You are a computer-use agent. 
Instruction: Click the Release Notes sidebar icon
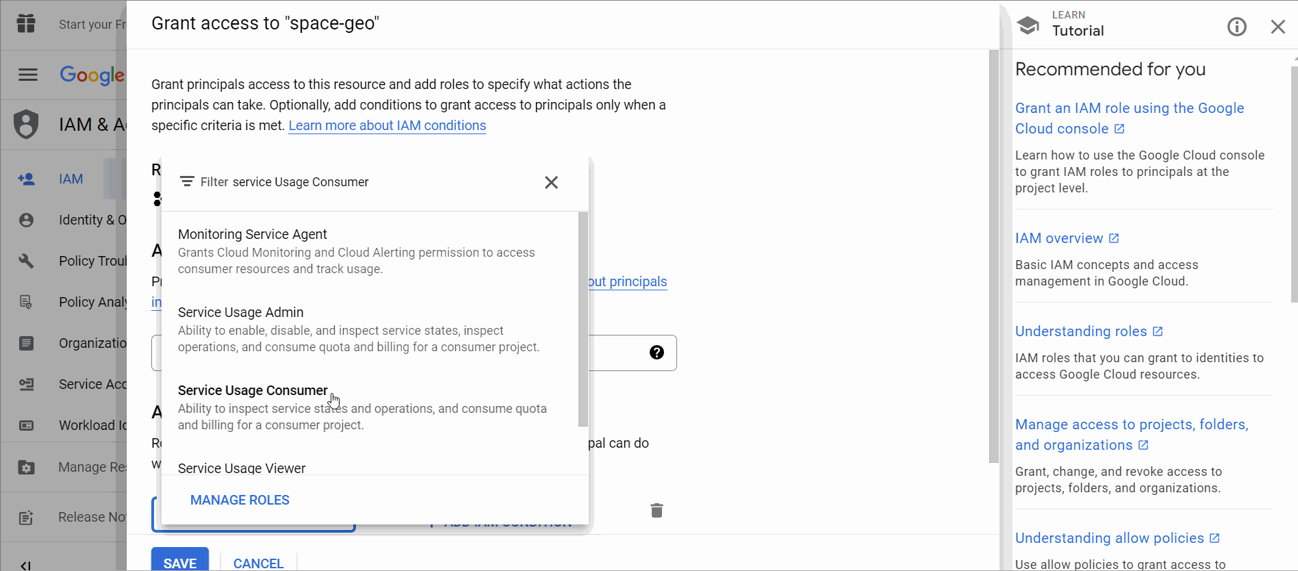click(x=26, y=518)
